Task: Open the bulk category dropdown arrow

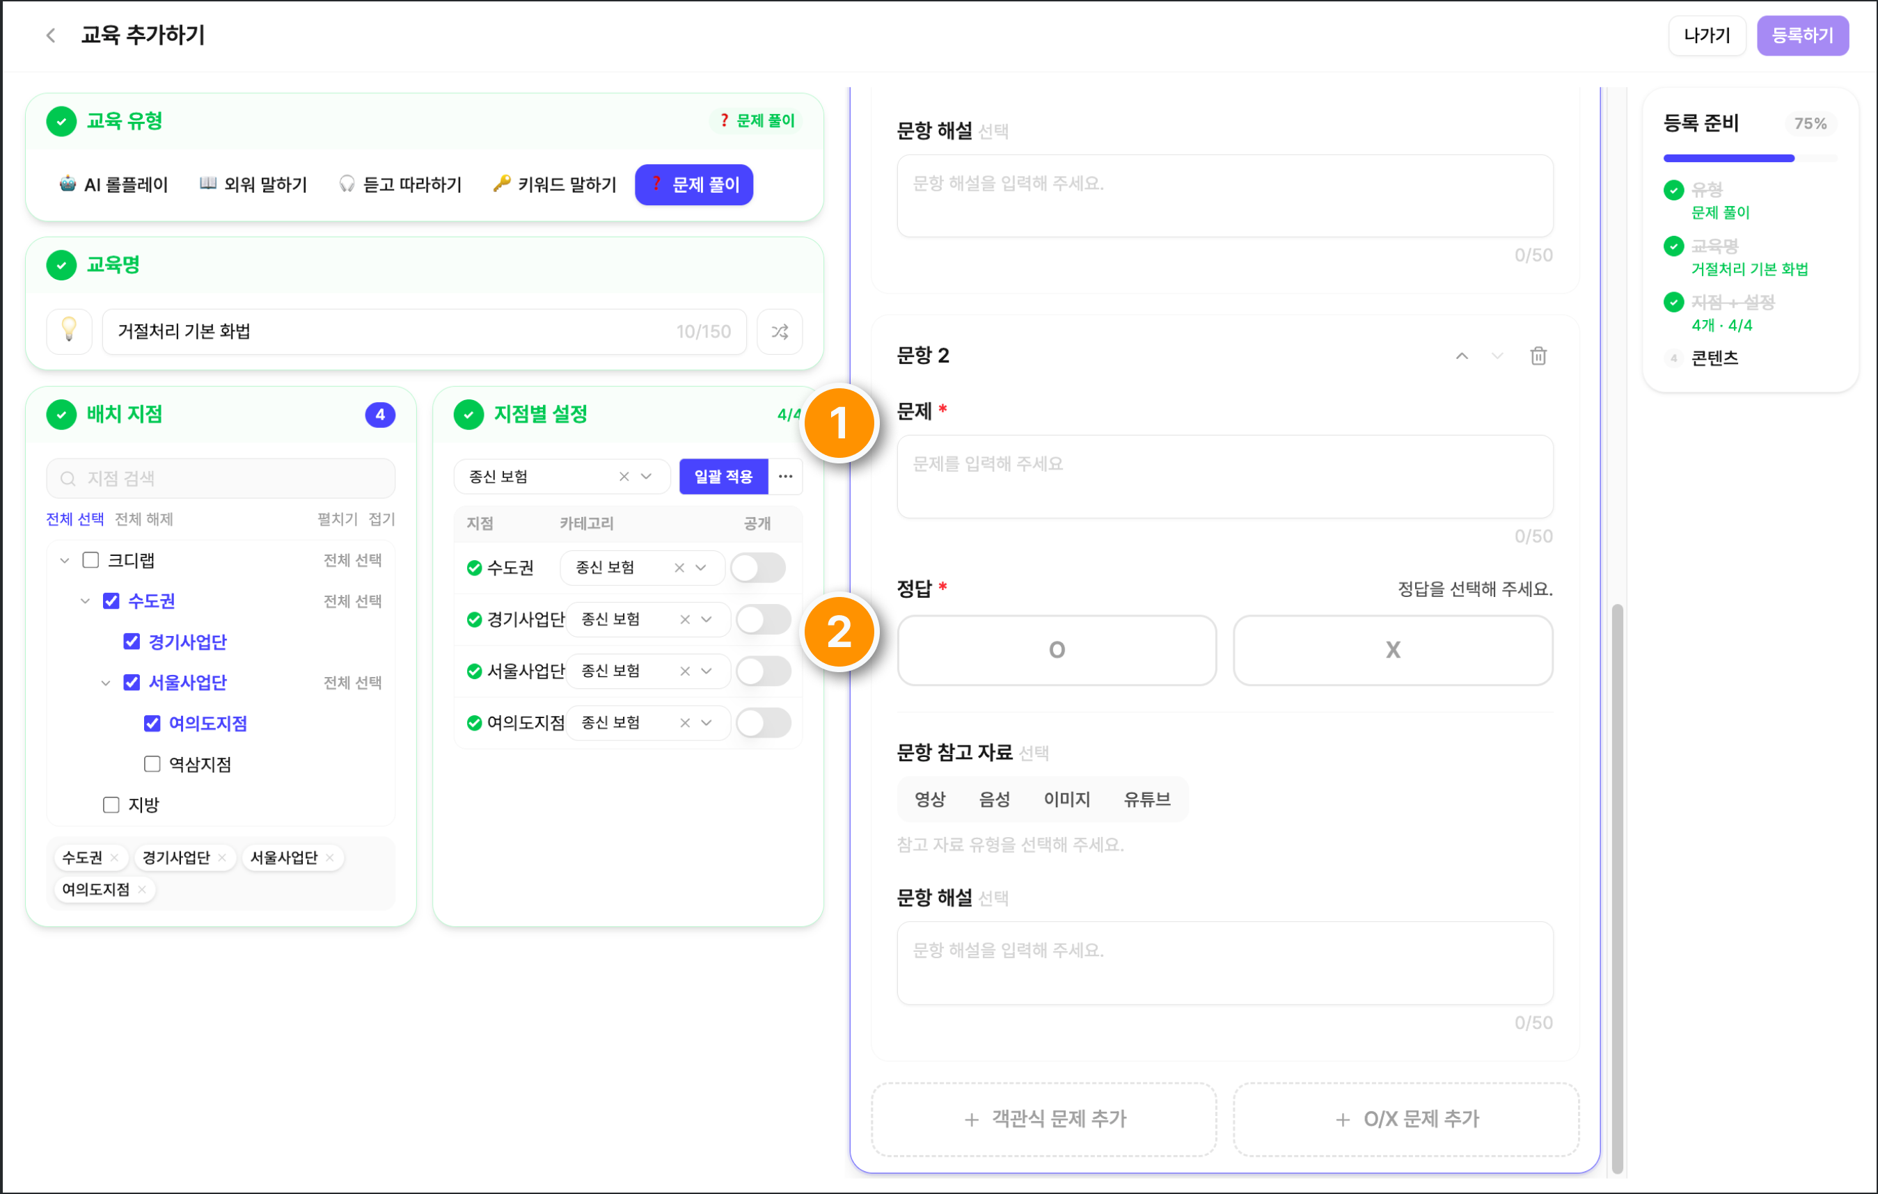Action: pos(647,476)
